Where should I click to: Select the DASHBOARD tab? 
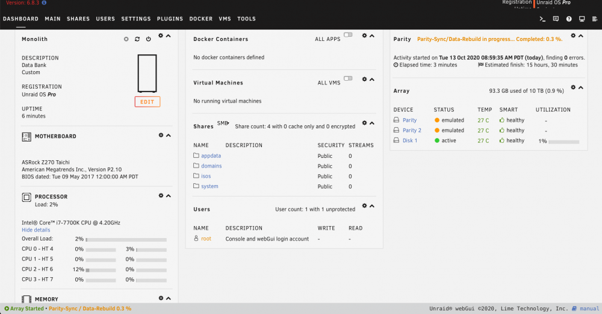(x=20, y=19)
